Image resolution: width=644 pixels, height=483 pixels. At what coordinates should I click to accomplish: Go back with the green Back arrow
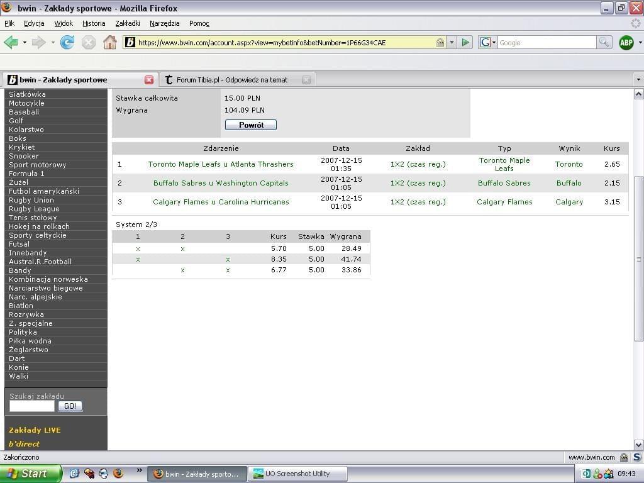point(11,42)
